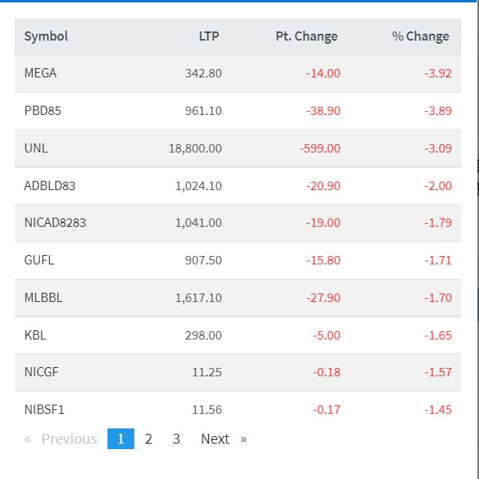Sort by % Change column header
This screenshot has height=479, width=479.
click(x=420, y=36)
